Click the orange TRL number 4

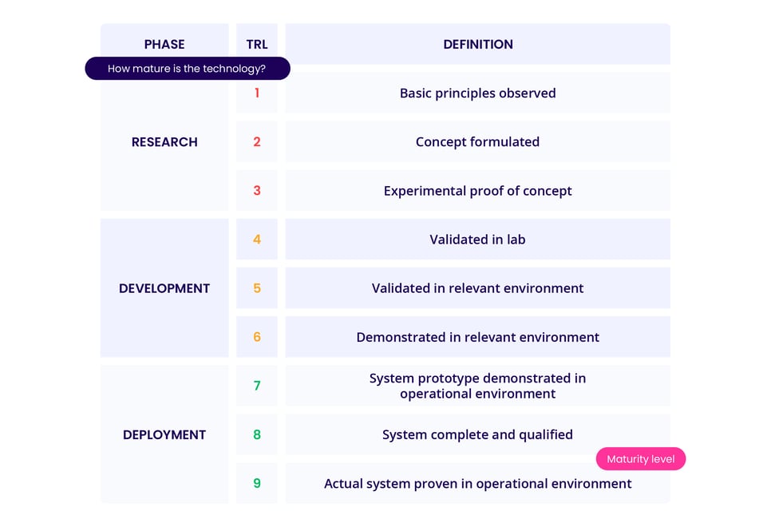[257, 240]
